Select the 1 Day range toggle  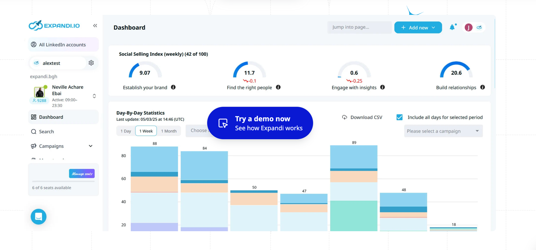[126, 131]
